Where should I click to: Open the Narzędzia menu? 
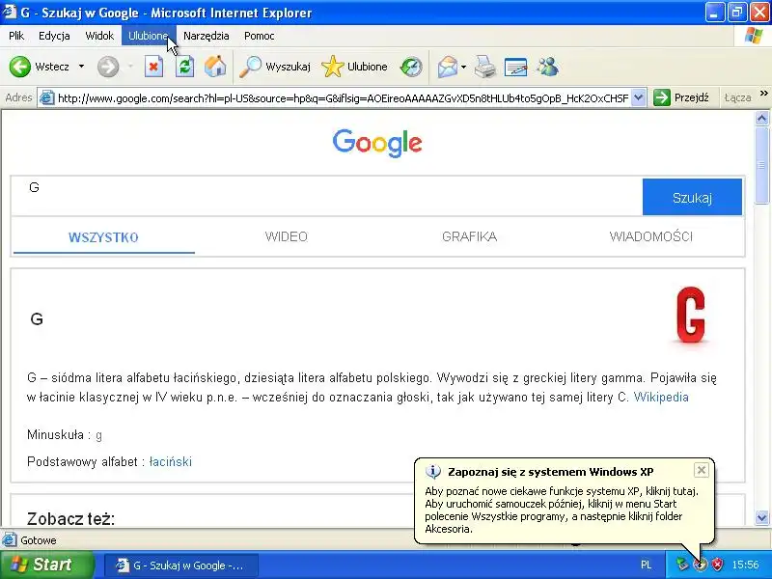(206, 36)
